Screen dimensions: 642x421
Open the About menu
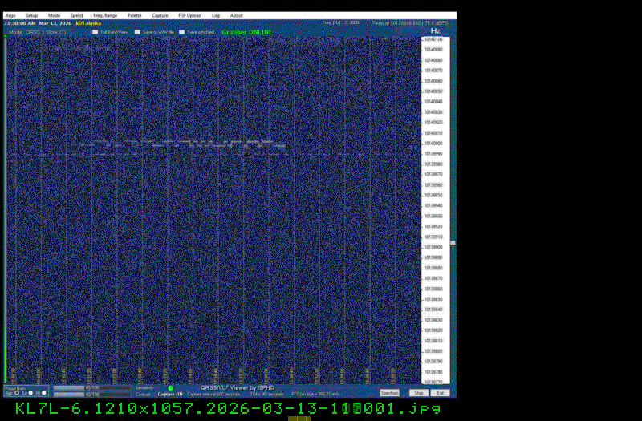237,15
